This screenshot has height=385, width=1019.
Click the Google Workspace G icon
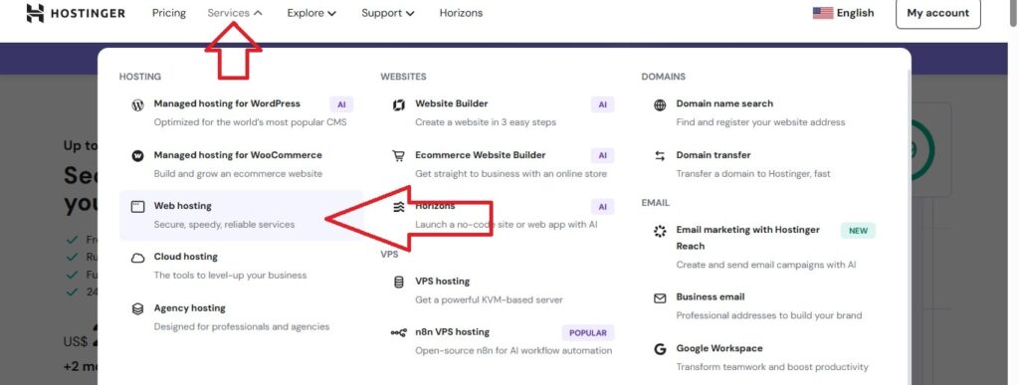pos(660,349)
